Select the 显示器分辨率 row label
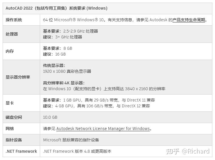The image size is (215, 160). click(18, 77)
